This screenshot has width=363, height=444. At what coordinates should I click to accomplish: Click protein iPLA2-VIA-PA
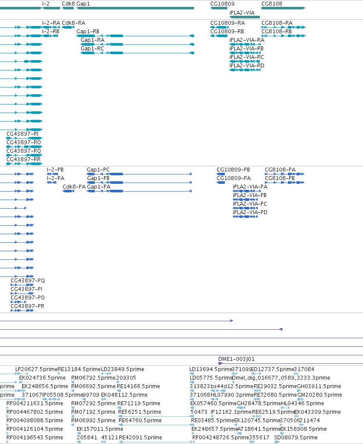pyautogui.click(x=247, y=191)
